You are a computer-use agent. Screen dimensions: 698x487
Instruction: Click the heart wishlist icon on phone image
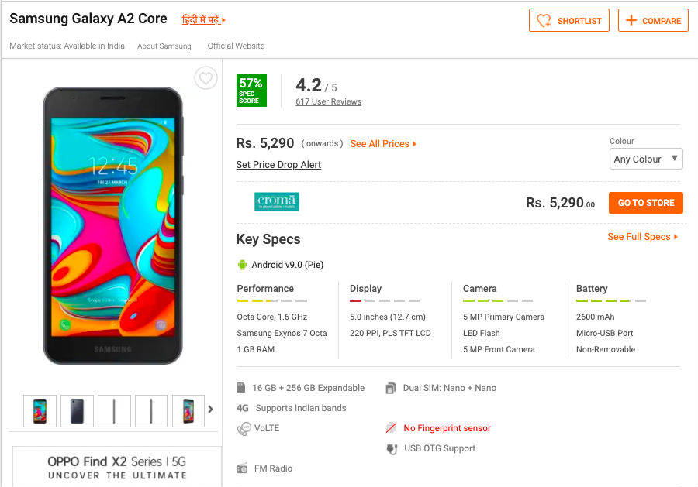point(206,78)
